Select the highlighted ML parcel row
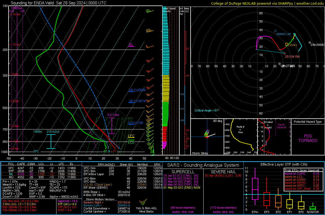Image resolution: width=325 pixels, height=215 pixels. (x=42, y=174)
